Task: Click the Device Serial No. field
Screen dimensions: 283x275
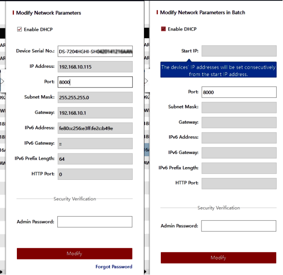Action: pyautogui.click(x=95, y=51)
